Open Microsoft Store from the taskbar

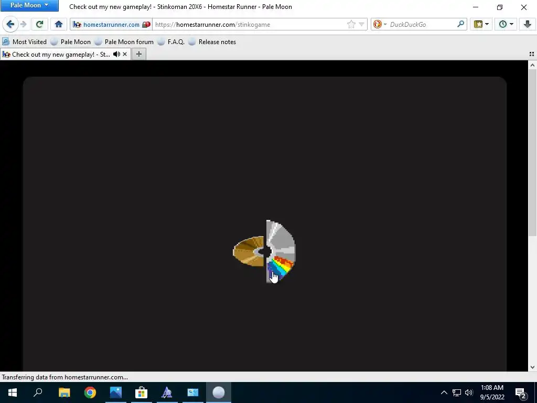141,393
